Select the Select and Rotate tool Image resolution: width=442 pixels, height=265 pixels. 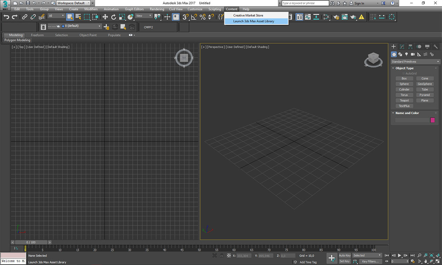click(114, 17)
